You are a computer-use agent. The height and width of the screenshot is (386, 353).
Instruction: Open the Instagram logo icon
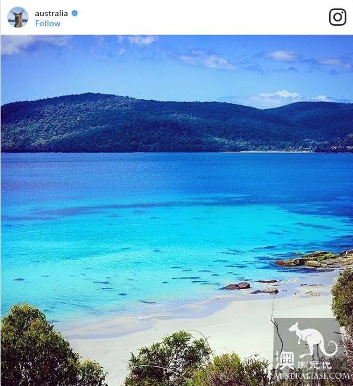337,17
